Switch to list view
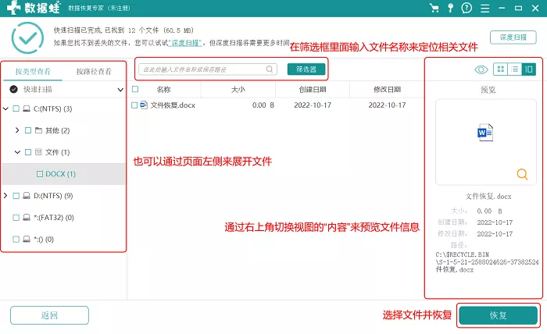The height and width of the screenshot is (334, 547). pos(514,69)
